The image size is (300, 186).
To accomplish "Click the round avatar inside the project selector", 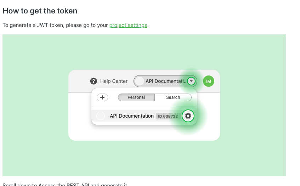I will click(140, 81).
